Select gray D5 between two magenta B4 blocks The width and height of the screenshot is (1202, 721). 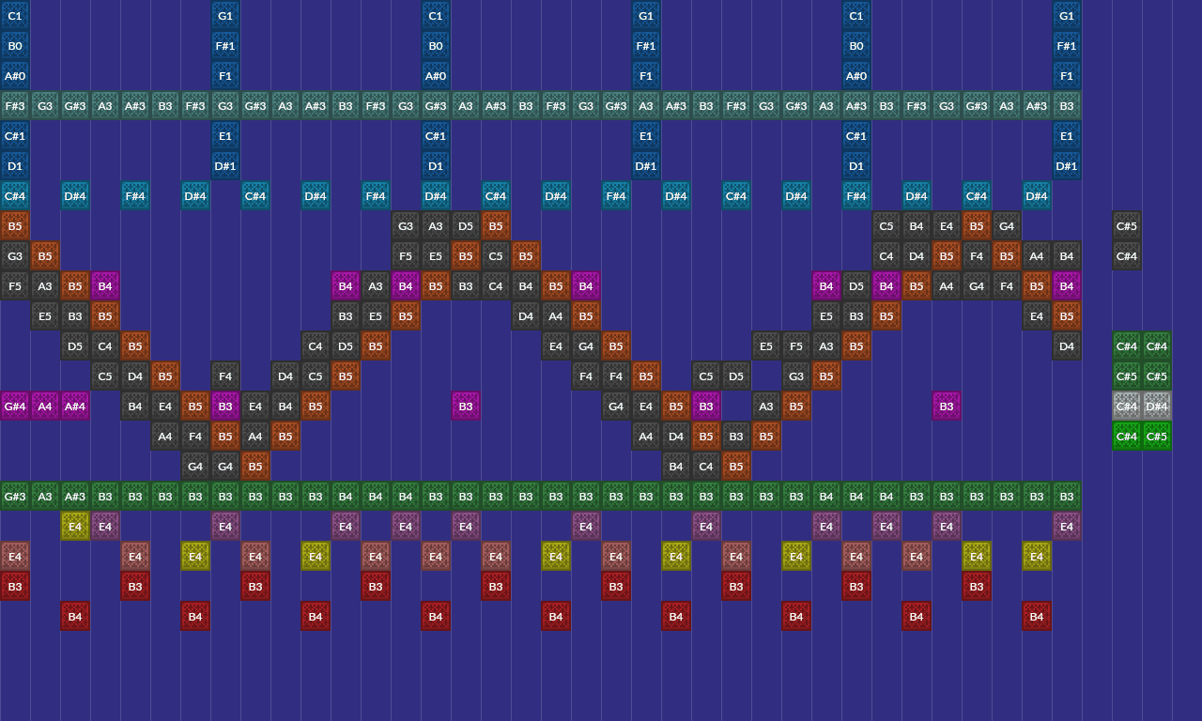pyautogui.click(x=856, y=286)
